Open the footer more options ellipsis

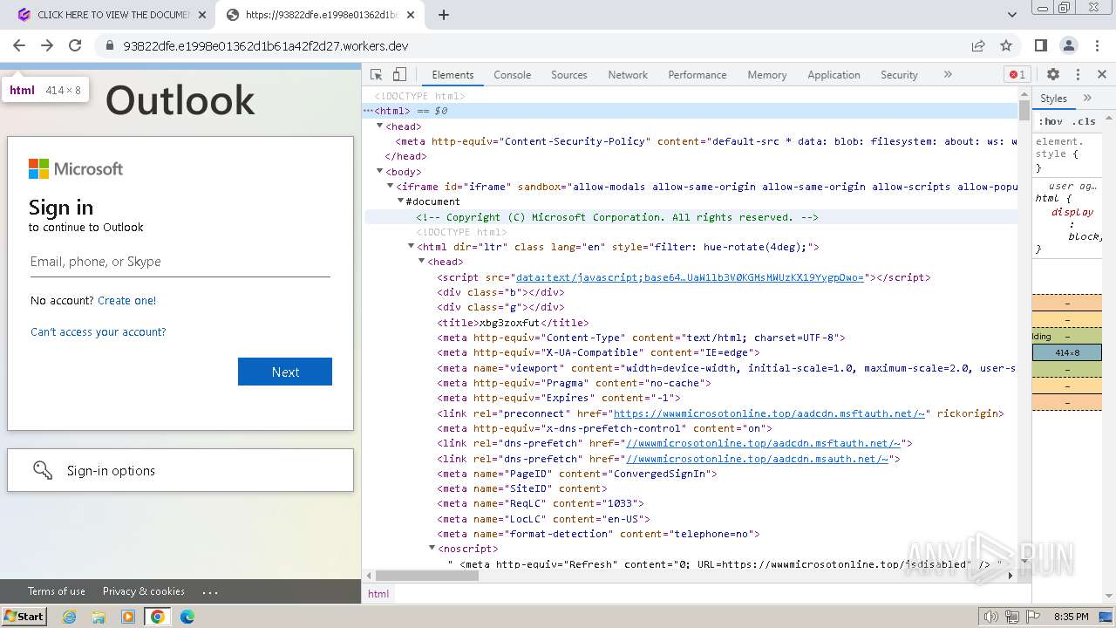point(210,591)
